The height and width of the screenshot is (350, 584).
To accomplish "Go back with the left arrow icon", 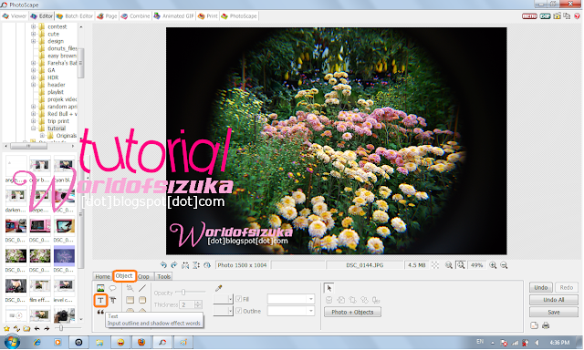I will tap(36, 328).
